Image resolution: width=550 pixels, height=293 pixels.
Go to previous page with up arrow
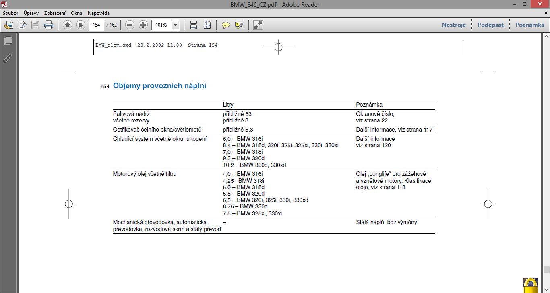(x=68, y=25)
